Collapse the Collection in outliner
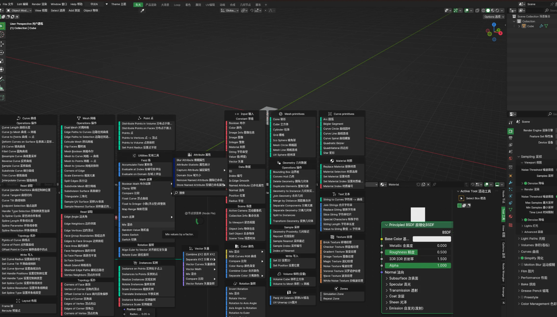Screen dimensions: 557x317 click(x=514, y=21)
